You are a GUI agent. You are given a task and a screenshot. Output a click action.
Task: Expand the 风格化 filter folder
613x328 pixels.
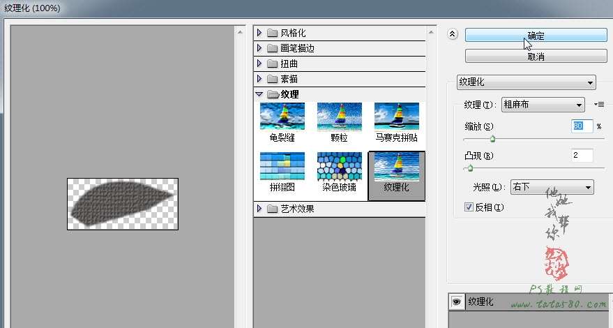260,33
